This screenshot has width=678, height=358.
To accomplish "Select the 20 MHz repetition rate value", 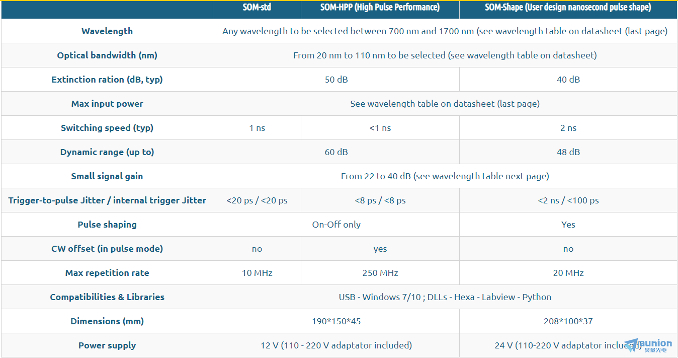I will coord(568,273).
